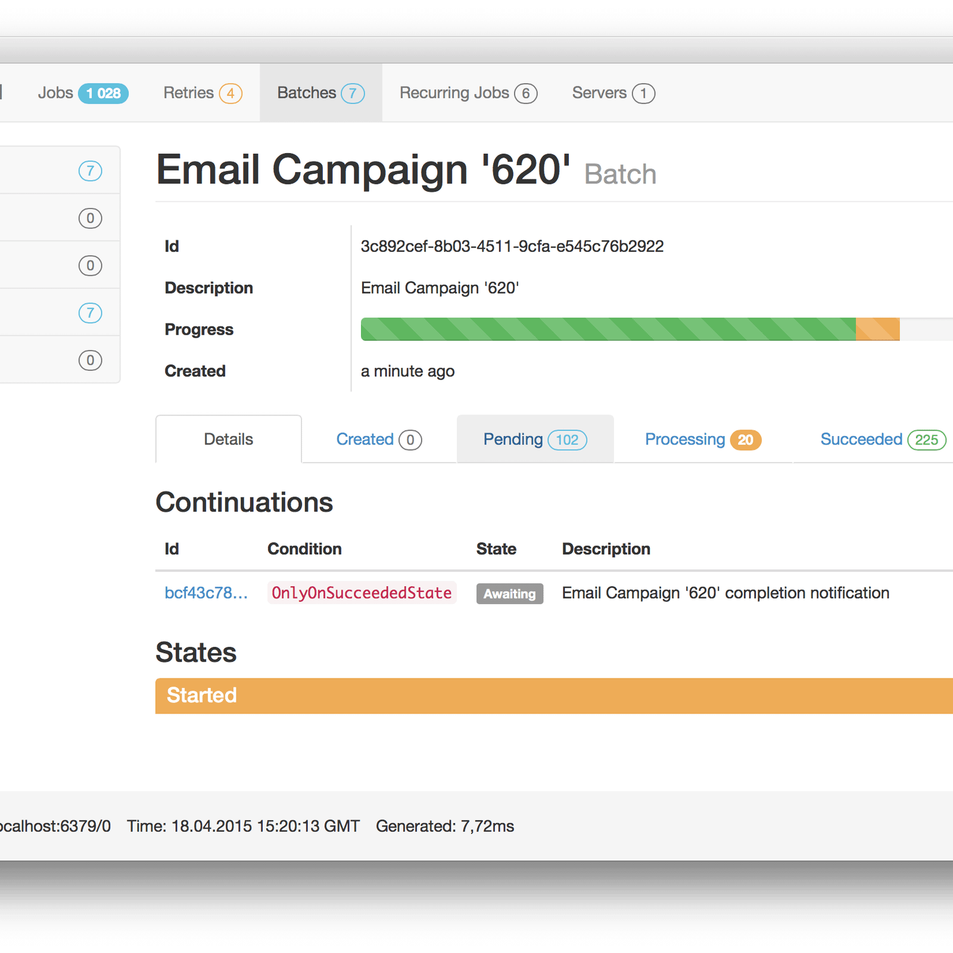Select the second sidebar row from top
Screen dimensions: 953x953
pyautogui.click(x=60, y=218)
